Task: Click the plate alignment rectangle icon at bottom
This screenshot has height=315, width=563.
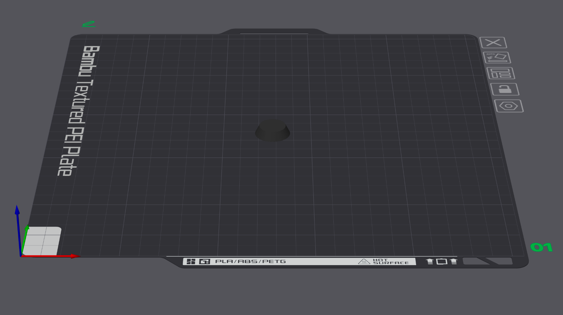Action: pos(442,261)
